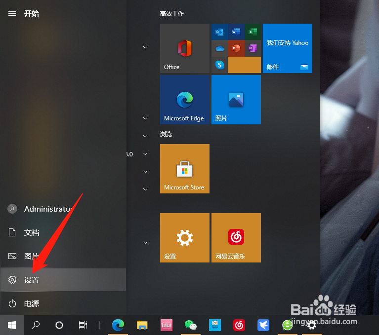Screen dimensions: 379x335
Task: Open the Baidu app on the taskbar
Action: tap(215, 325)
